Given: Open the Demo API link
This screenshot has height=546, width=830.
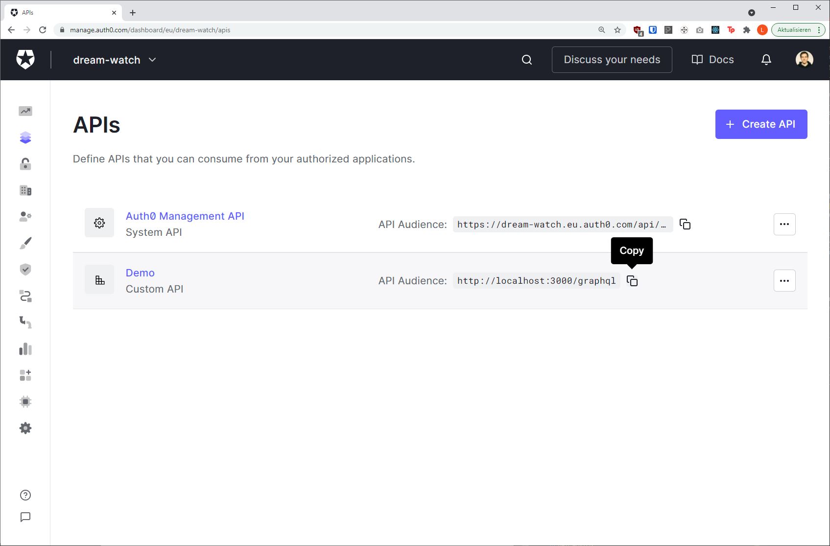Looking at the screenshot, I should pos(140,273).
